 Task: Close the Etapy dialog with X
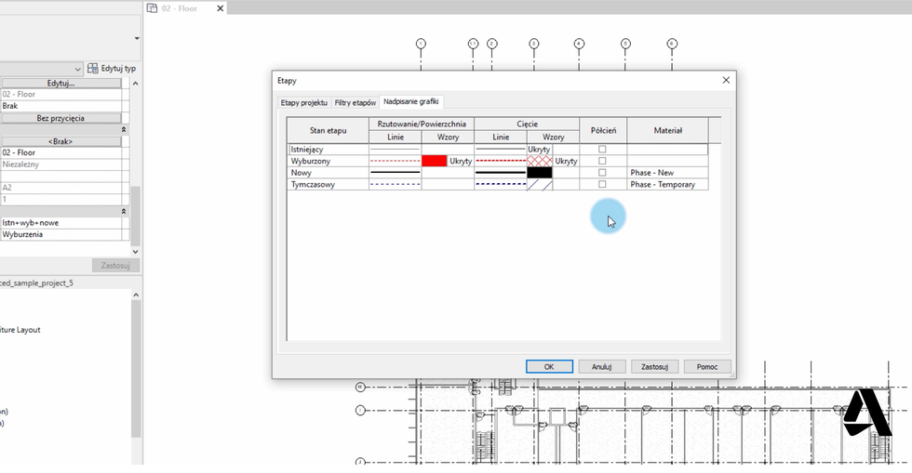coord(726,80)
